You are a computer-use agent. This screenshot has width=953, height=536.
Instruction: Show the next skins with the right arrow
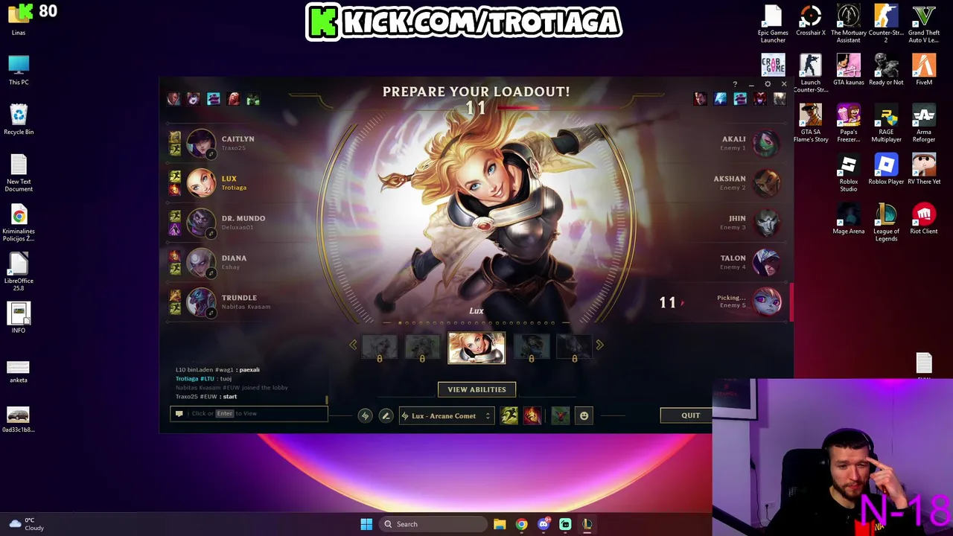click(599, 345)
